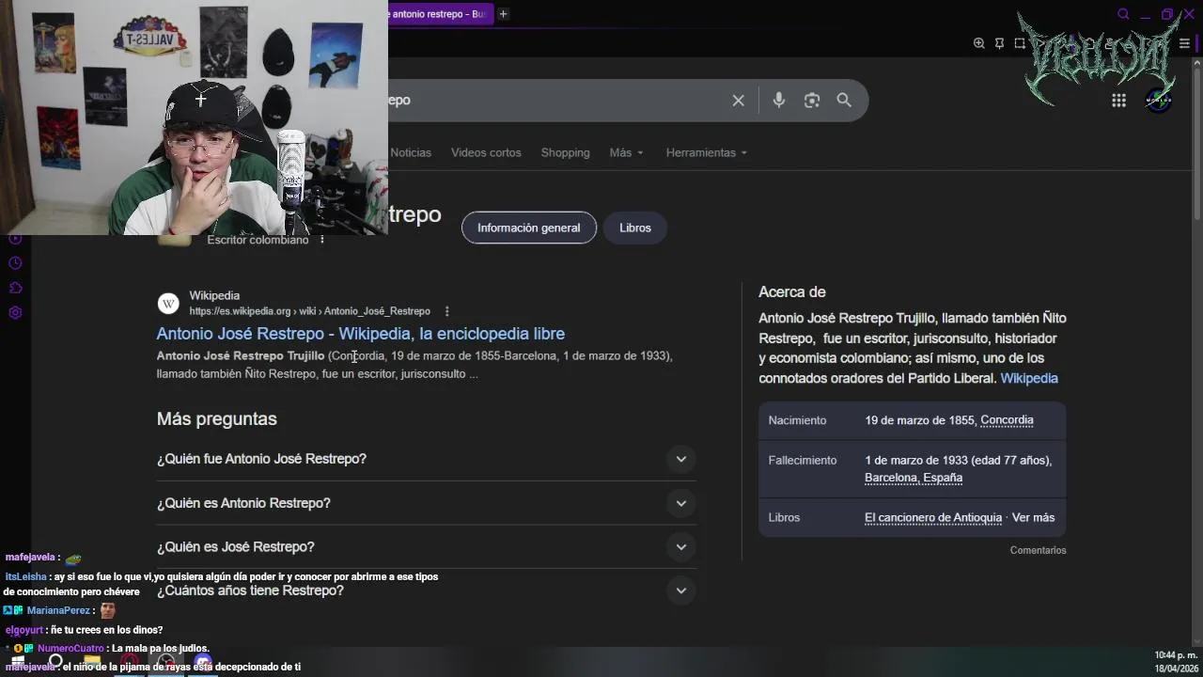Click the 'Acerca de' heading
Viewport: 1203px width, 677px height.
791,291
